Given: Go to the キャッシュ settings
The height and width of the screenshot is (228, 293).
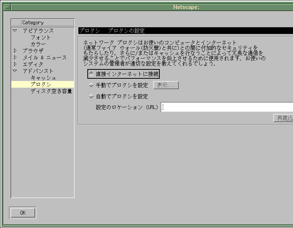Looking at the screenshot, I should pos(43,78).
